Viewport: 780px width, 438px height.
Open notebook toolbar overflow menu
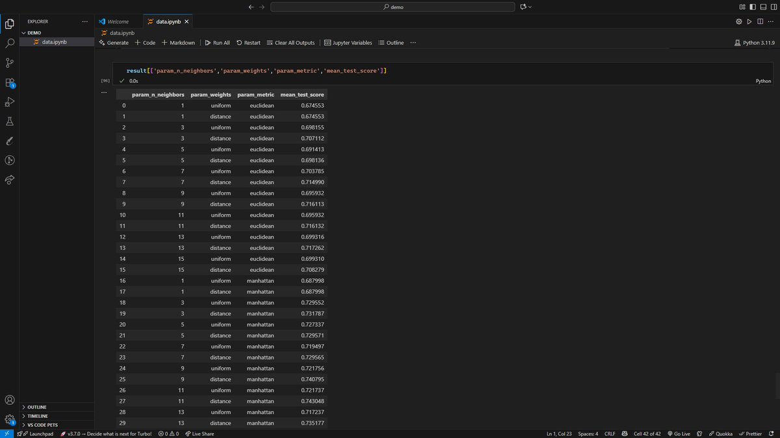pos(413,43)
